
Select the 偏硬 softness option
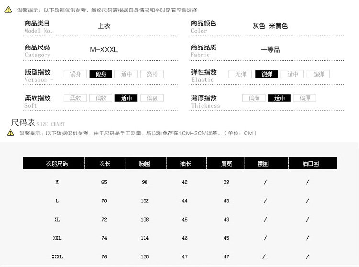[152, 98]
